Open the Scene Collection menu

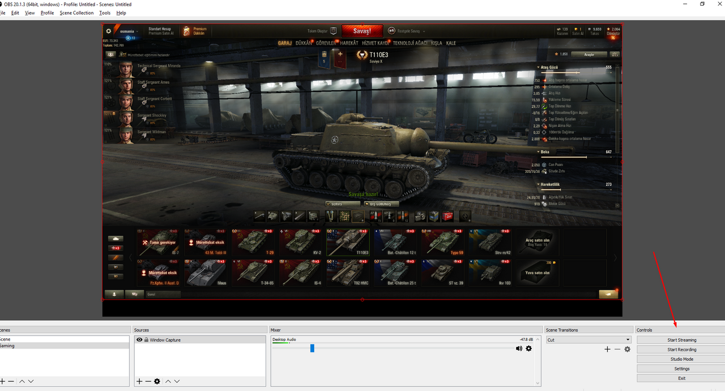pos(76,12)
